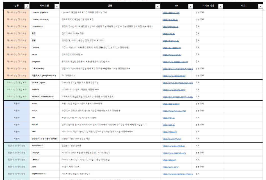Image resolution: width=266 pixels, height=180 pixels.
Task: Select the ChatGPT (OpenAI) cell
Action: pyautogui.click(x=44, y=13)
